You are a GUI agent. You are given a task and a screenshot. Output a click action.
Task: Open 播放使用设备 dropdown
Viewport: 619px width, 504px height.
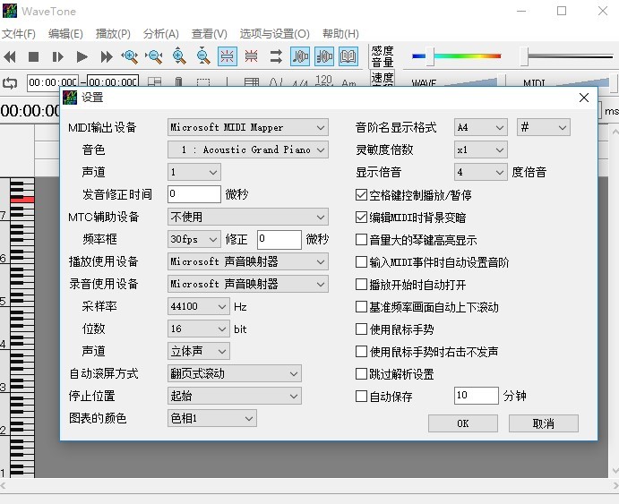248,261
